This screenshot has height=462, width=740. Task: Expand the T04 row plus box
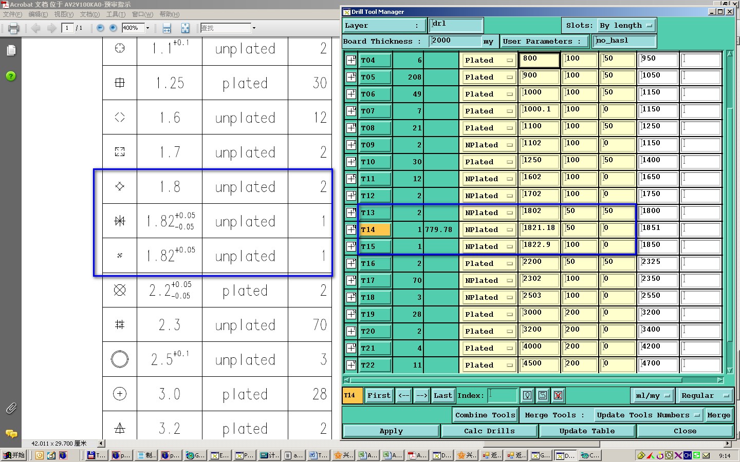pos(351,60)
